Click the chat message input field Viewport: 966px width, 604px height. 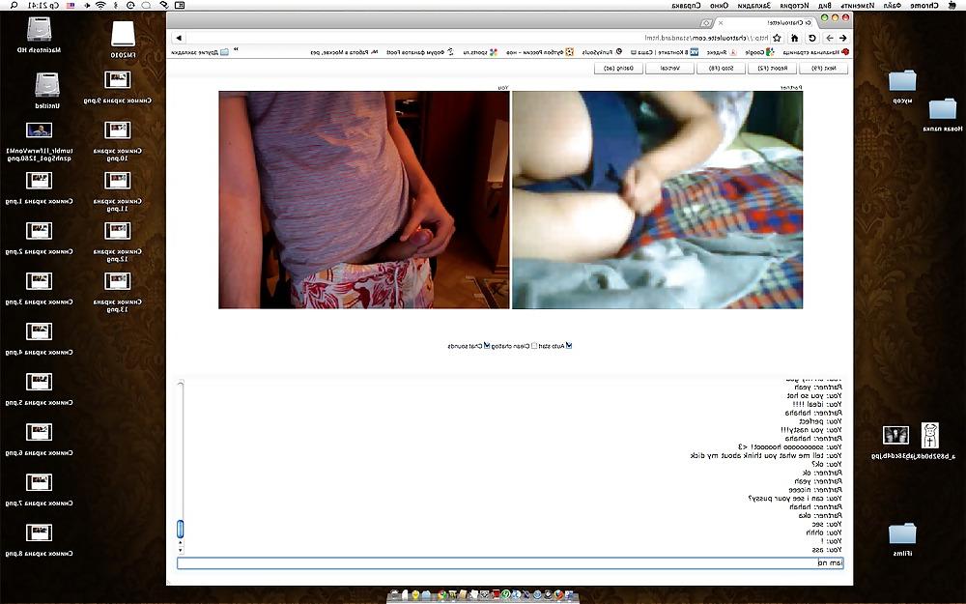511,562
